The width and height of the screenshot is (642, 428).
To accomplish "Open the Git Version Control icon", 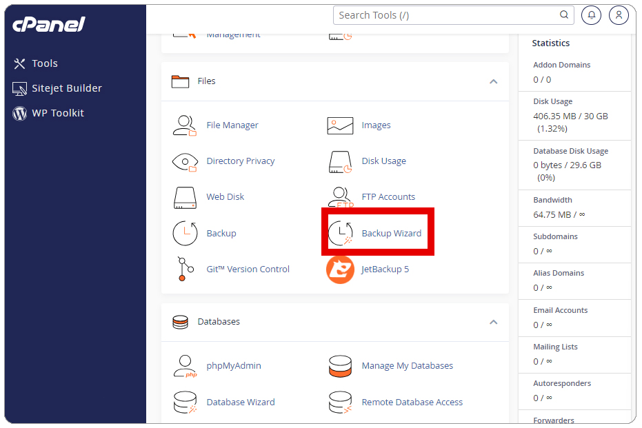I will [185, 269].
